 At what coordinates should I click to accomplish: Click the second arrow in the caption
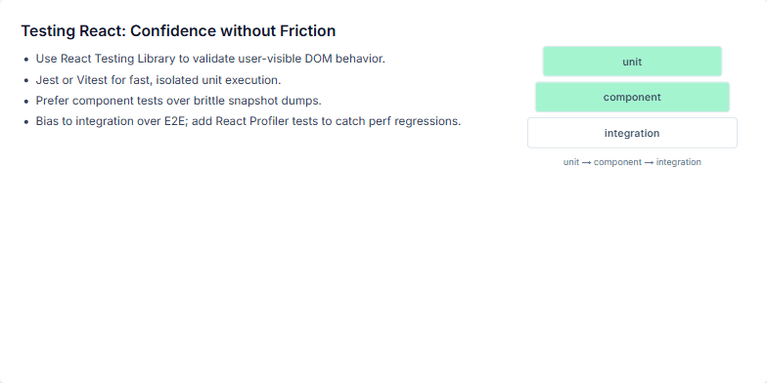[649, 162]
